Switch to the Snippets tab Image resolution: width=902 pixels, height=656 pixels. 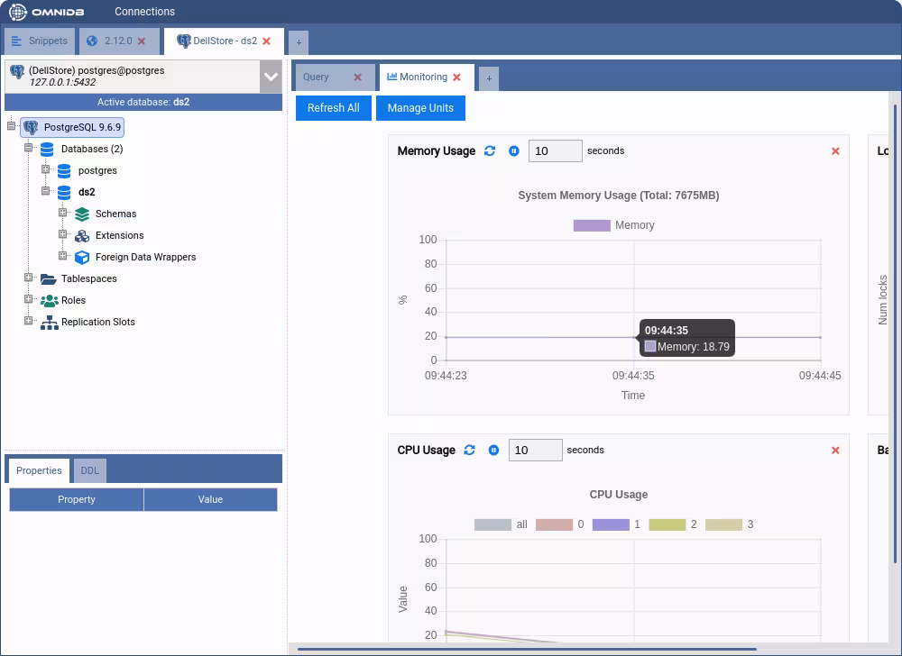click(x=40, y=41)
